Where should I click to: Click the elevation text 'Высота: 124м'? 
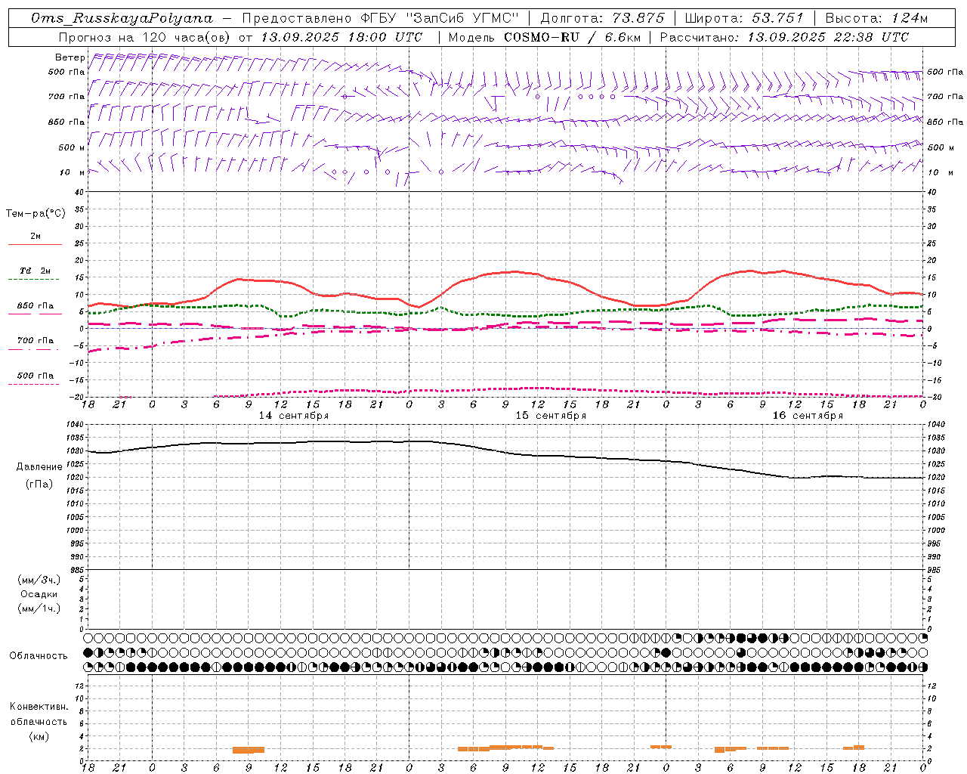coord(876,18)
